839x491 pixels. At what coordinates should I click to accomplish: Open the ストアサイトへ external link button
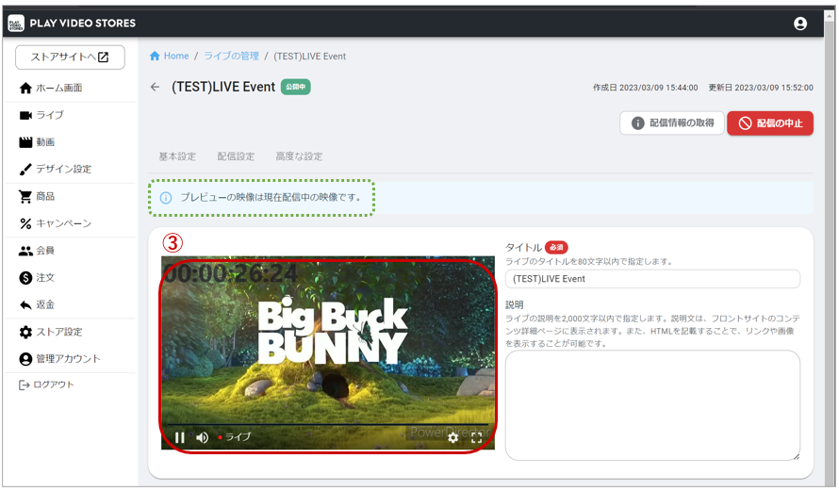click(70, 57)
